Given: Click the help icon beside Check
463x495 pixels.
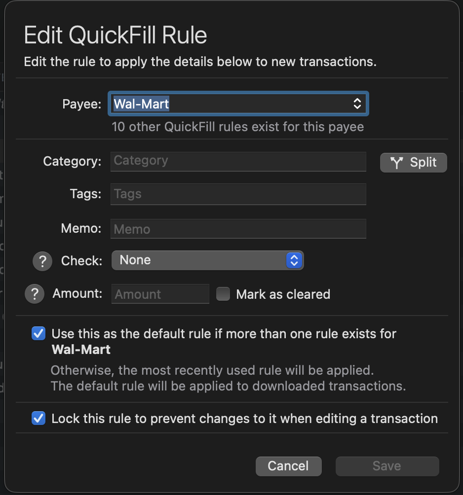Looking at the screenshot, I should click(x=42, y=261).
